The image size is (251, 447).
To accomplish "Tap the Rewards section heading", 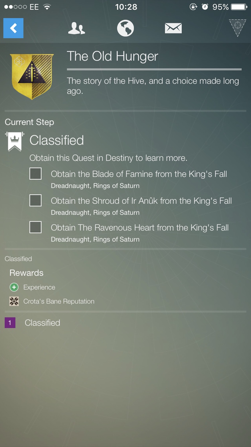I will pos(26,273).
